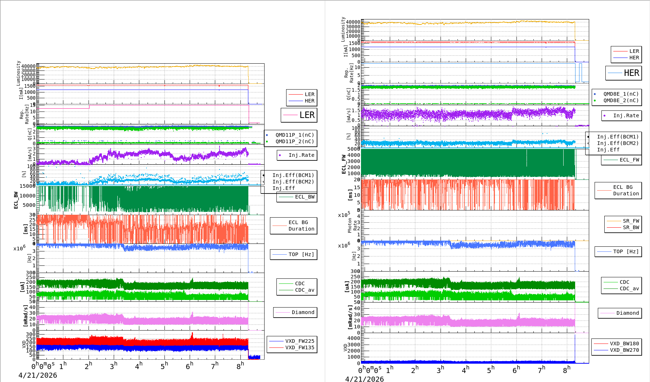The image size is (650, 382).
Task: Click the QMD11P_1(nC) legend entry
Action: click(x=294, y=135)
